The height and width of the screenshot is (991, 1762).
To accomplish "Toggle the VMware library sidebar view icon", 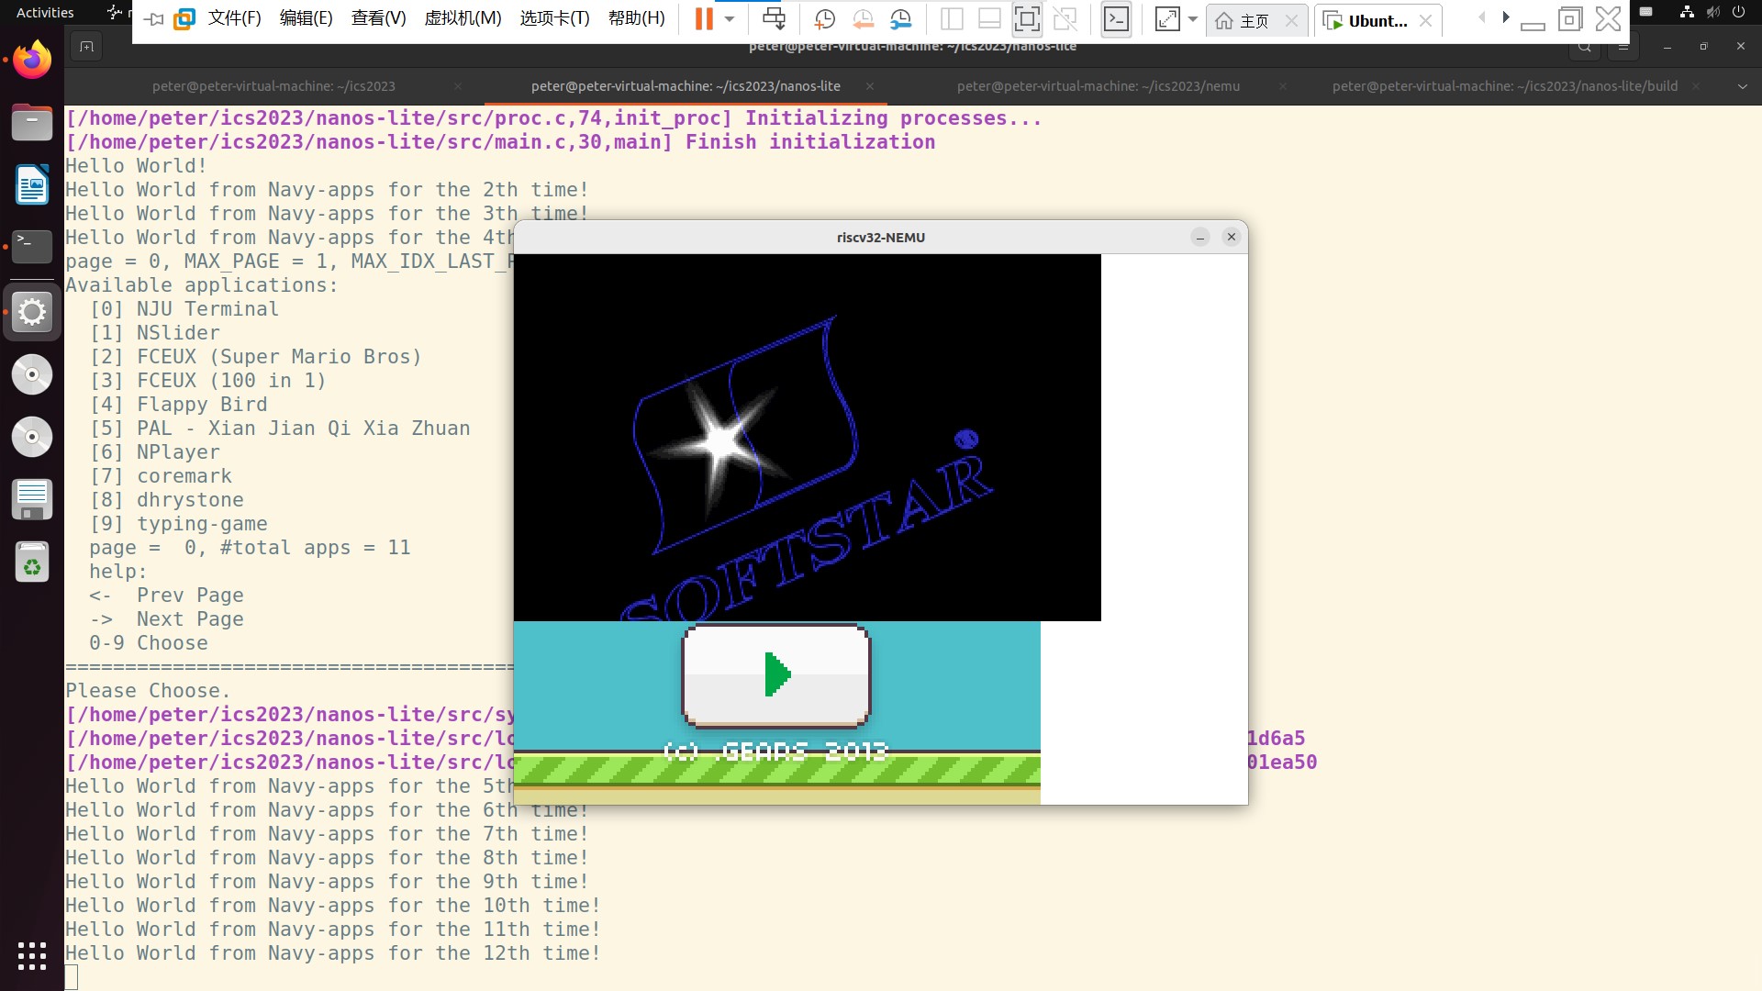I will pos(952,19).
